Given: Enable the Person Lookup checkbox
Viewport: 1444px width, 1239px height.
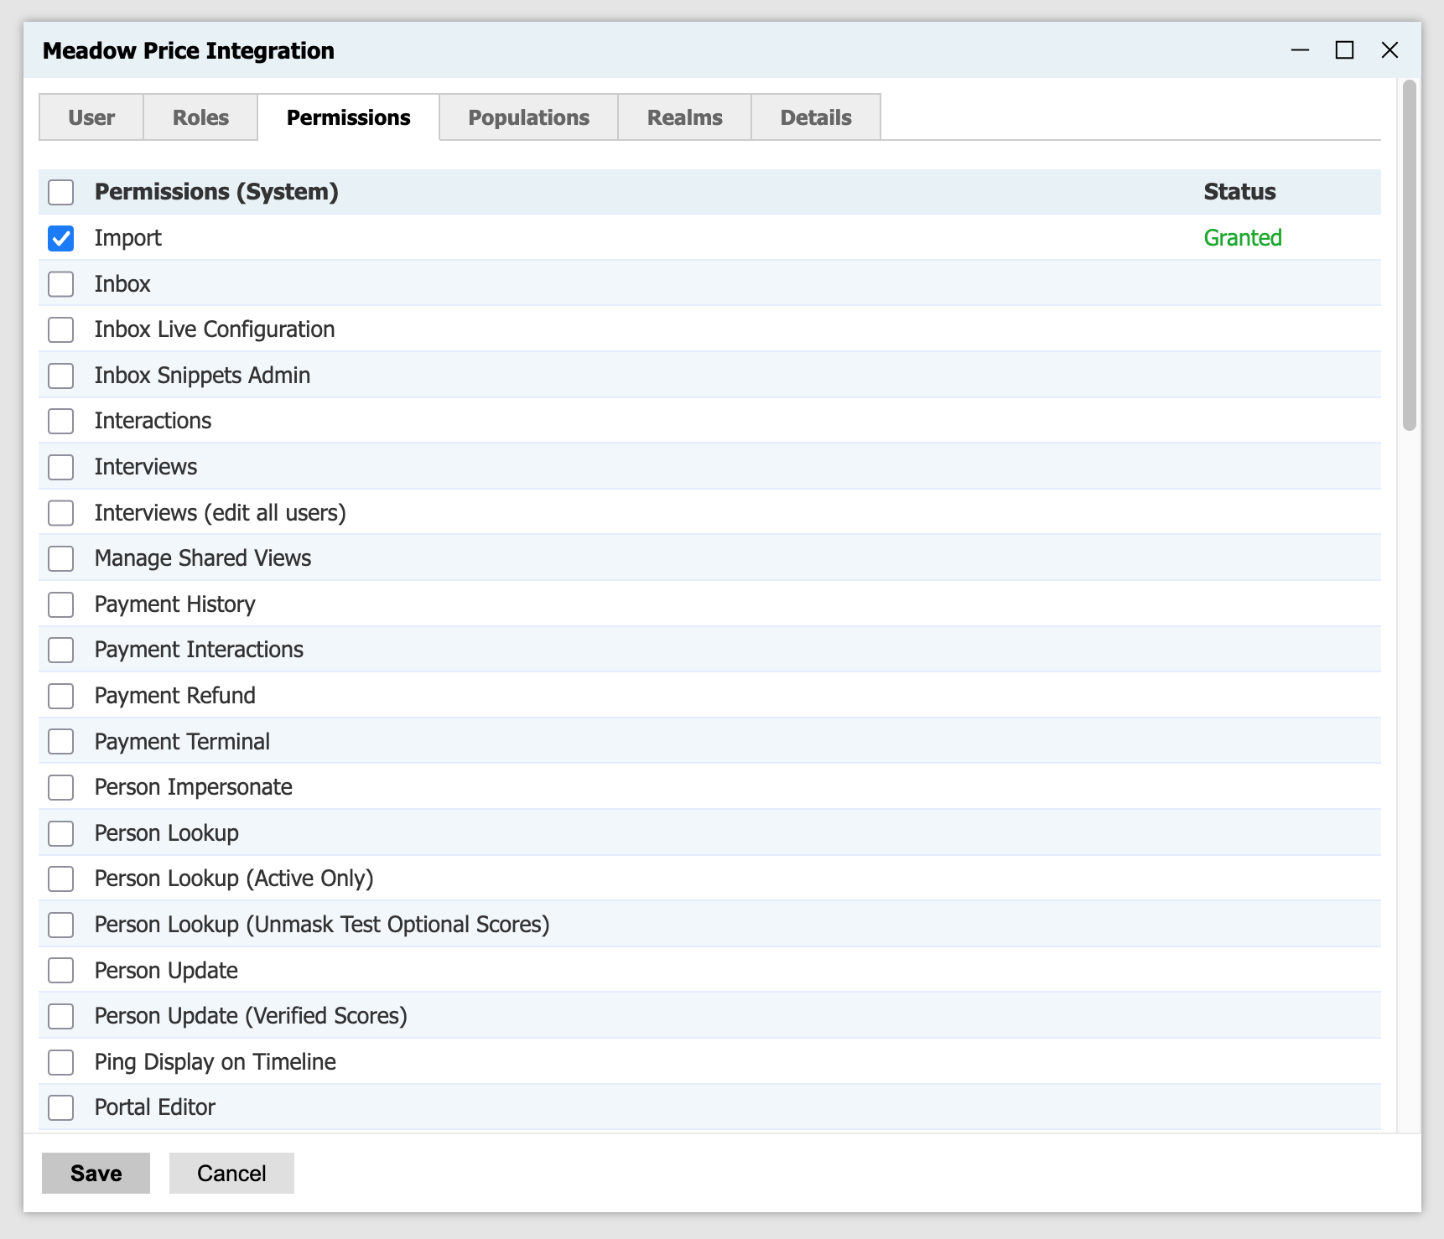Looking at the screenshot, I should click(60, 833).
